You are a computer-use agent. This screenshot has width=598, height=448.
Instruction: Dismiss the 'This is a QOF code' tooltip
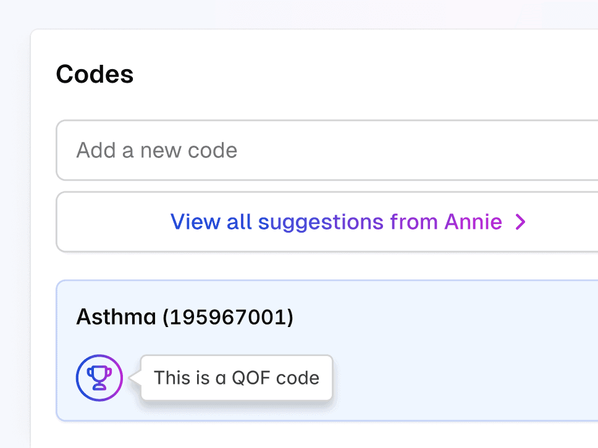pyautogui.click(x=237, y=378)
